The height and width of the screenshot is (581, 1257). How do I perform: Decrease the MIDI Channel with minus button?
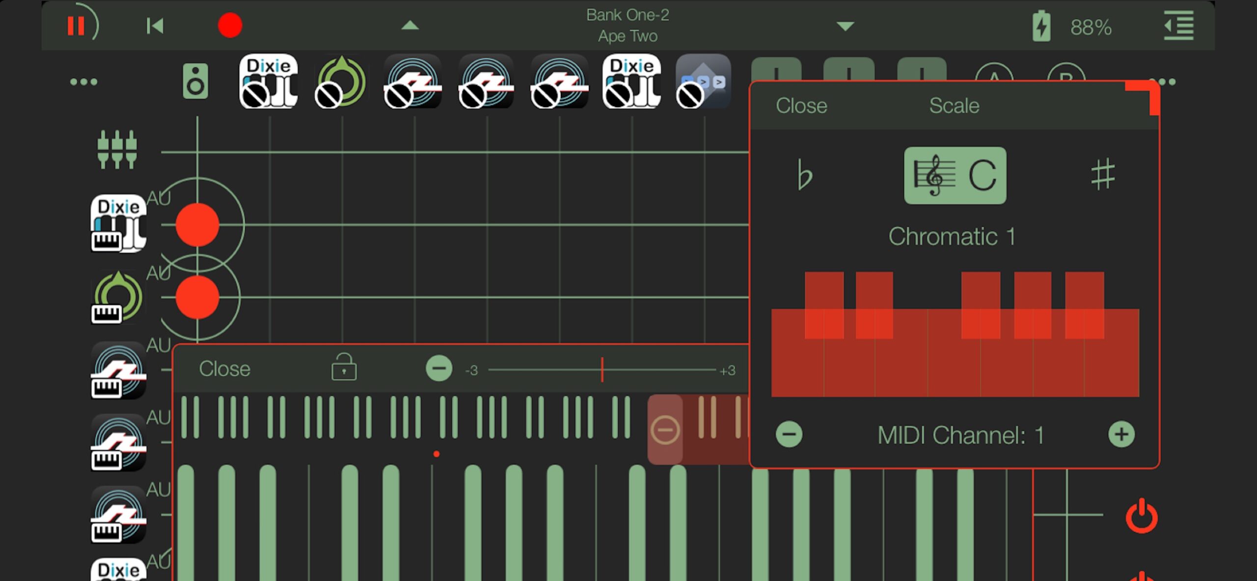click(x=789, y=434)
